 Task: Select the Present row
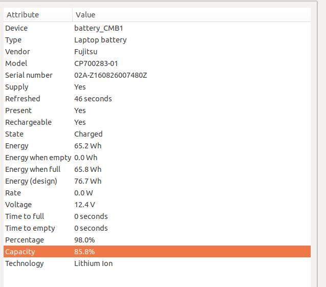[x=157, y=111]
